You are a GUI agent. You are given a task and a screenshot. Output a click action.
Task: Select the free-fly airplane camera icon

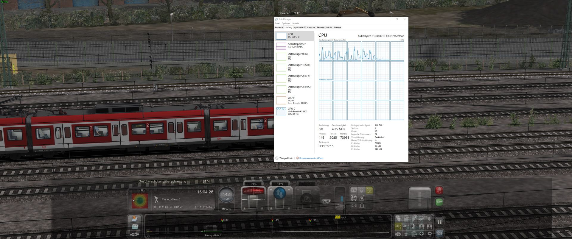coord(406,234)
